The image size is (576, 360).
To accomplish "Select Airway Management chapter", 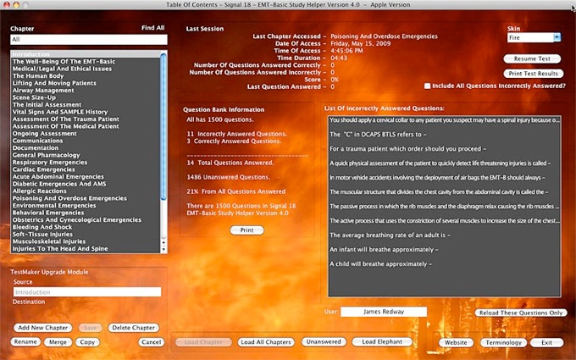I will 86,91.
